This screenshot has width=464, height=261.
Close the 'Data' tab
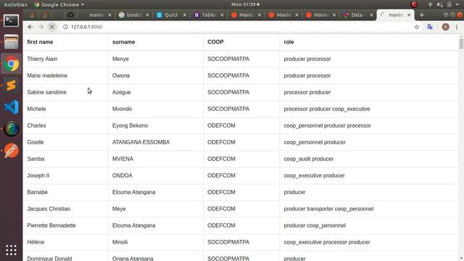click(372, 14)
